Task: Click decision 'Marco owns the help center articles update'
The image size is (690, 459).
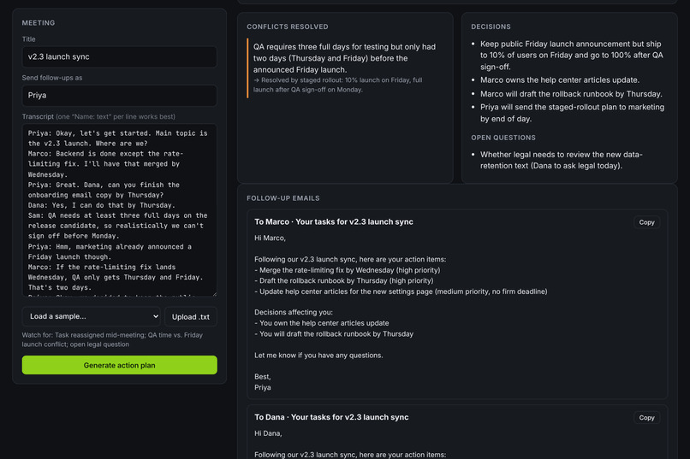Action: (560, 80)
